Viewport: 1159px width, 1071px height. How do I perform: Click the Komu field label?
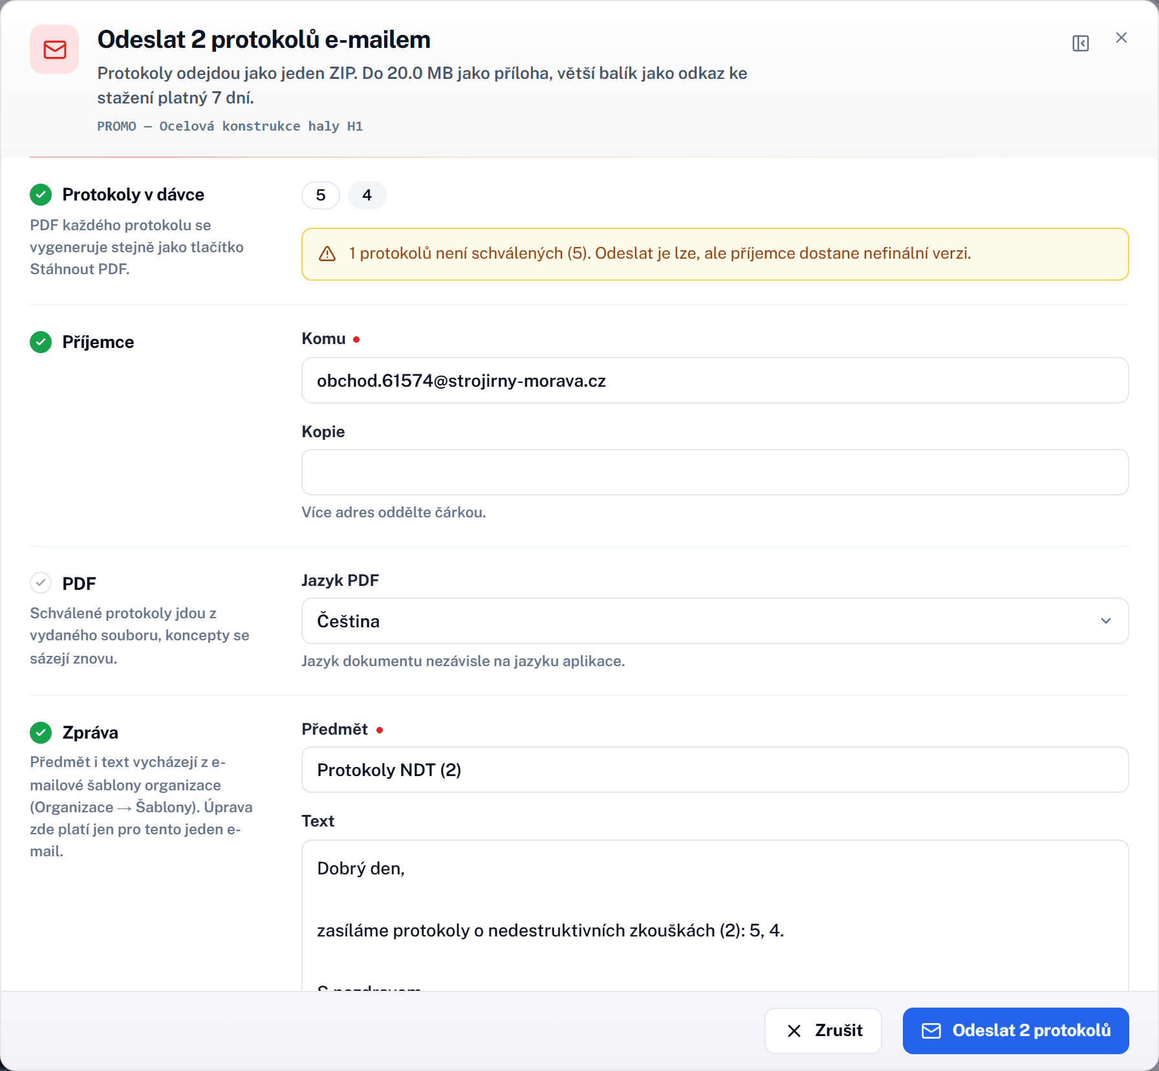click(x=323, y=339)
